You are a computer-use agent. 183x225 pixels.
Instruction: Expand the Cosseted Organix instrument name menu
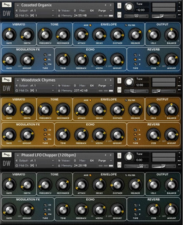click(18, 5)
